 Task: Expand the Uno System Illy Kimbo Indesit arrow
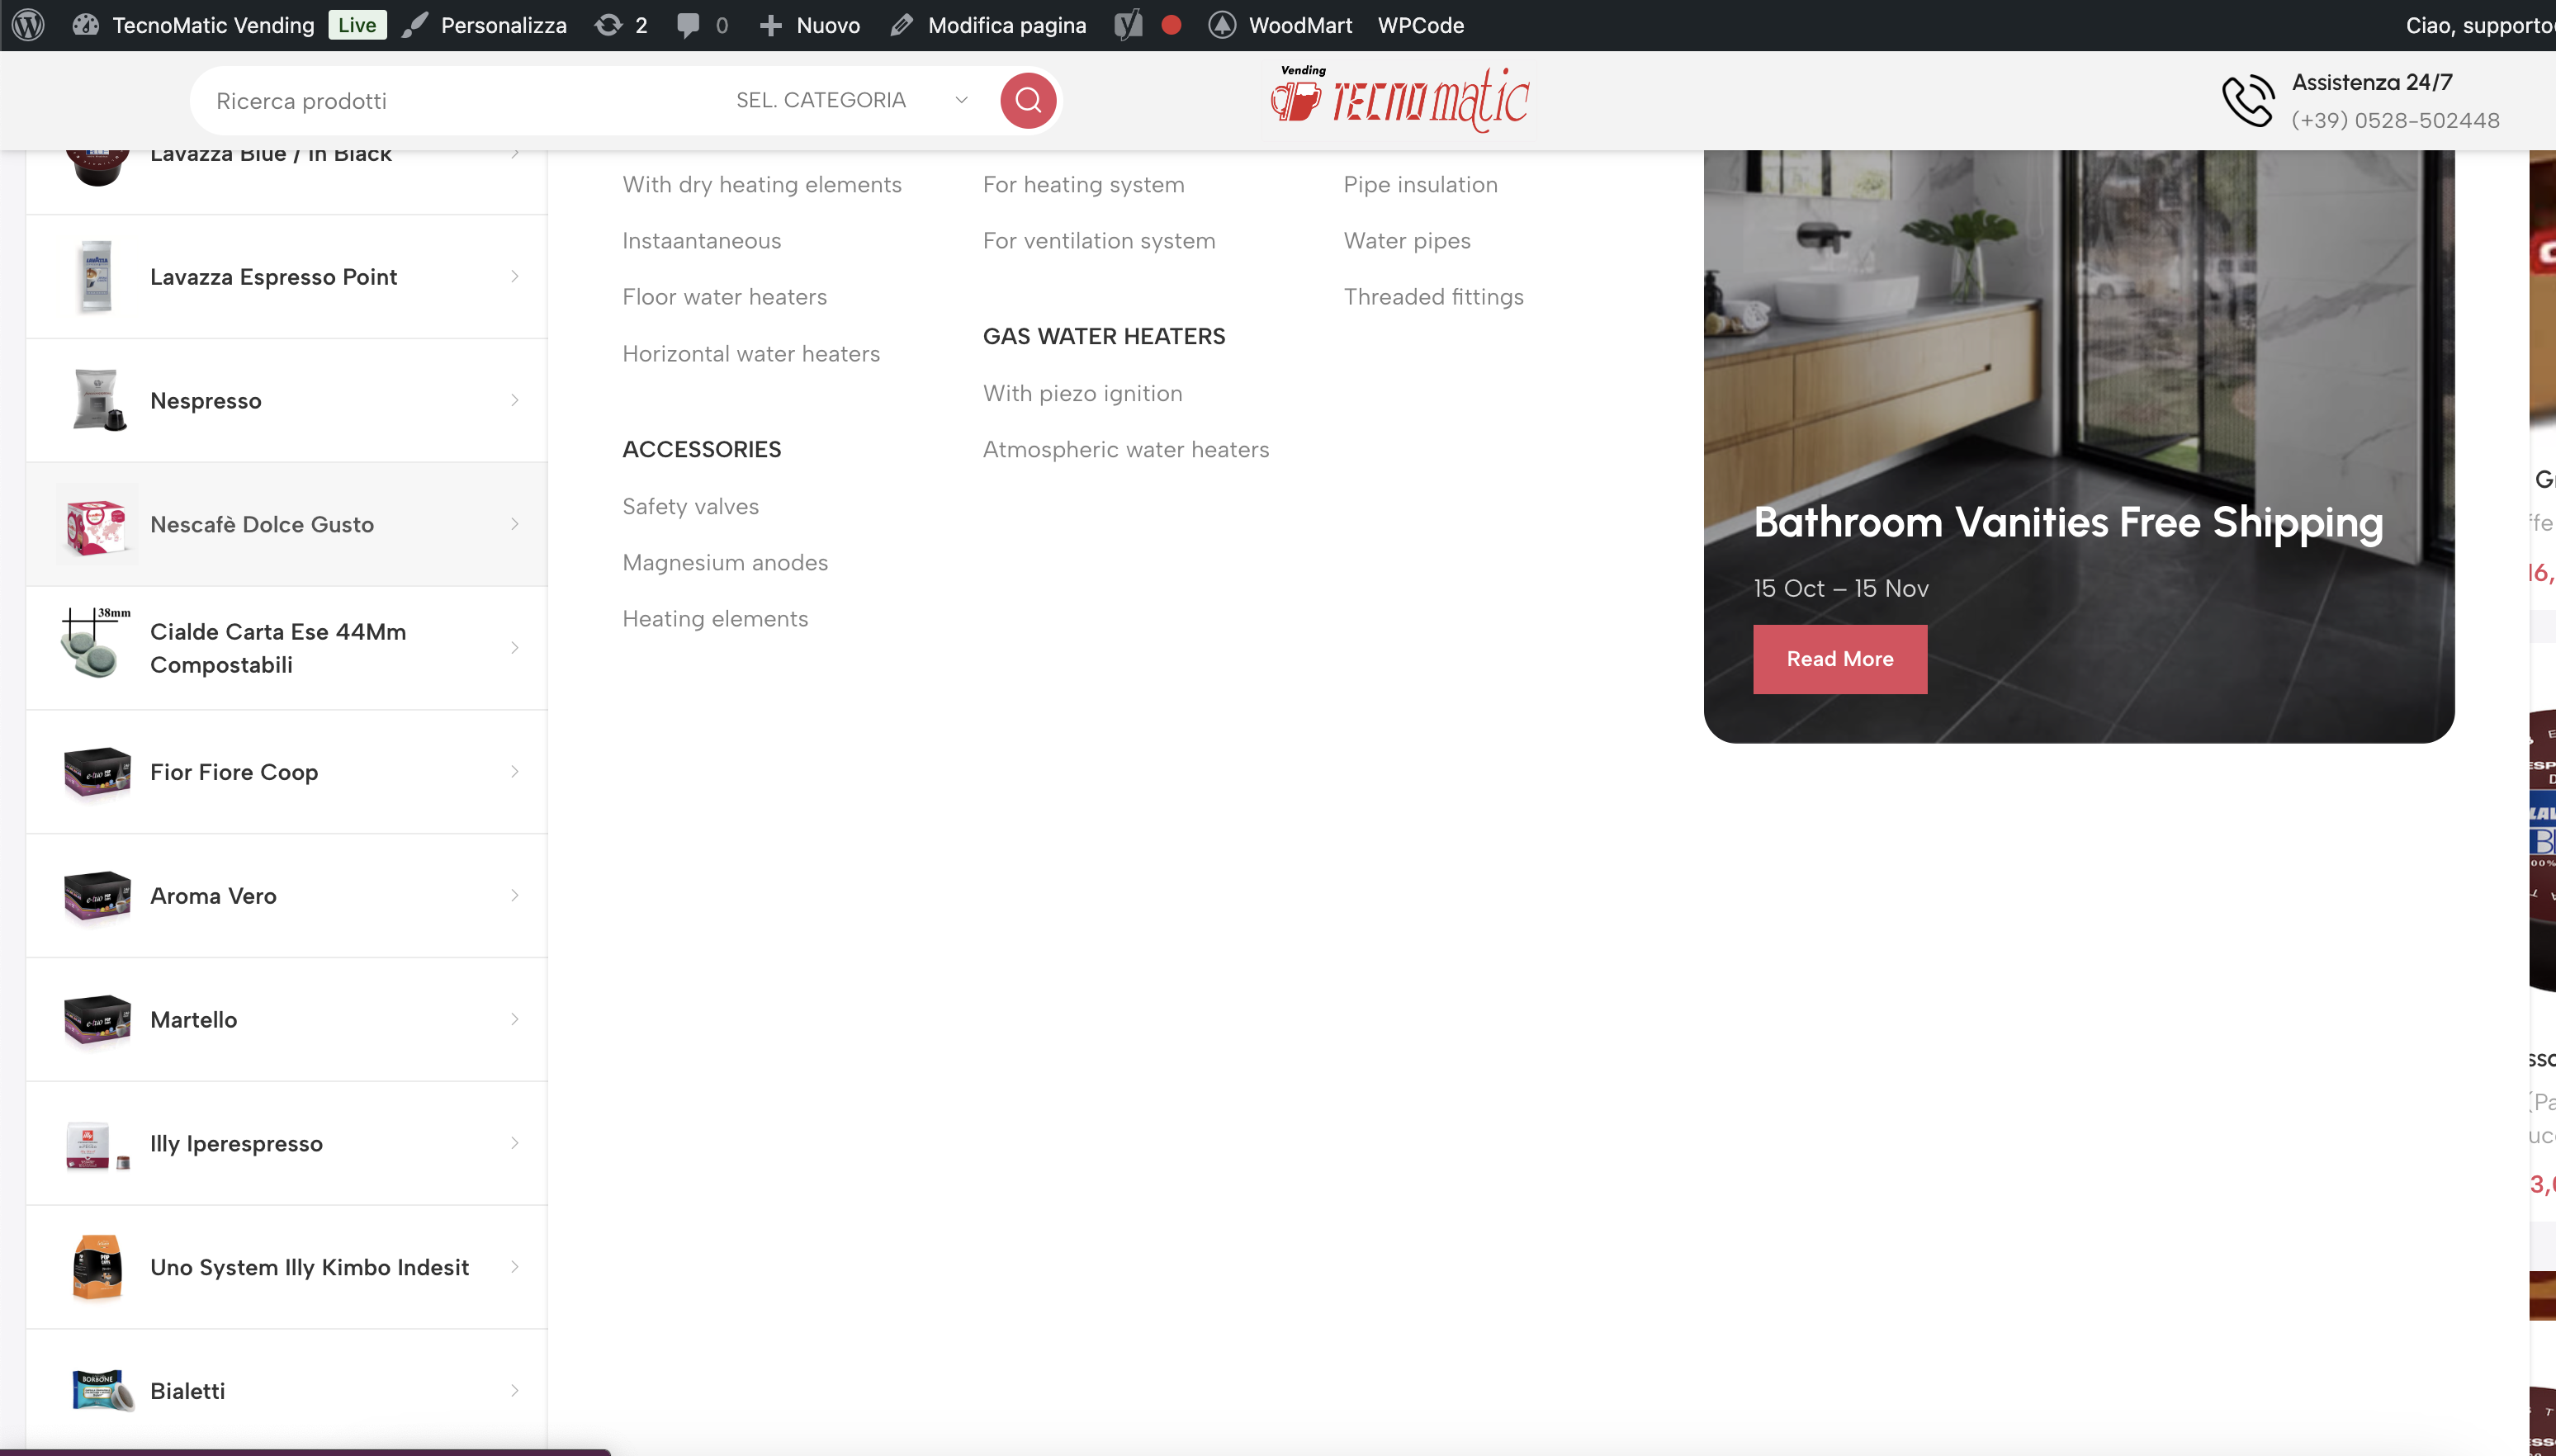tap(515, 1267)
